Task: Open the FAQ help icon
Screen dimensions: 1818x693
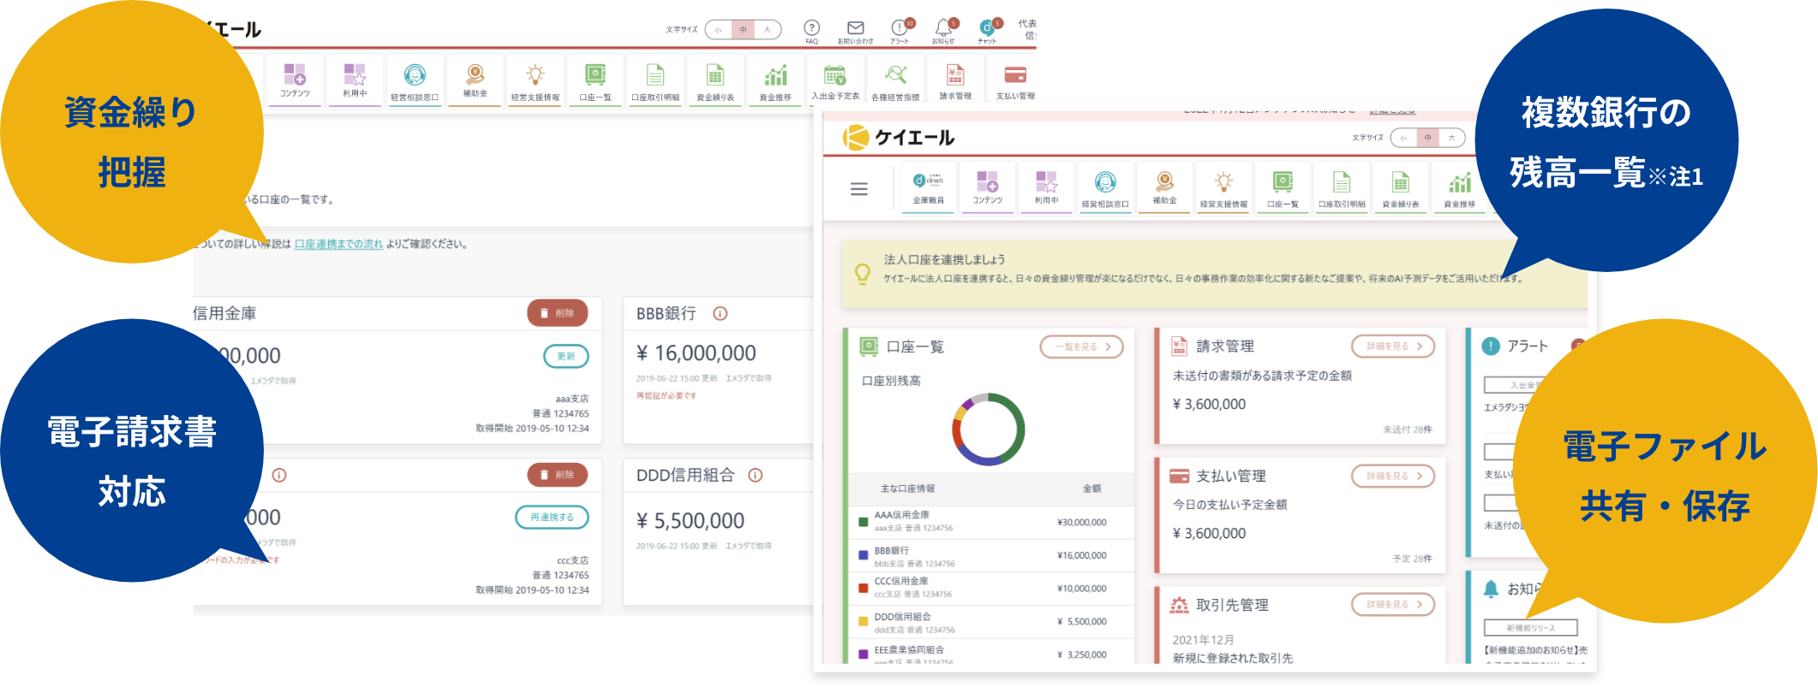Action: tap(811, 29)
